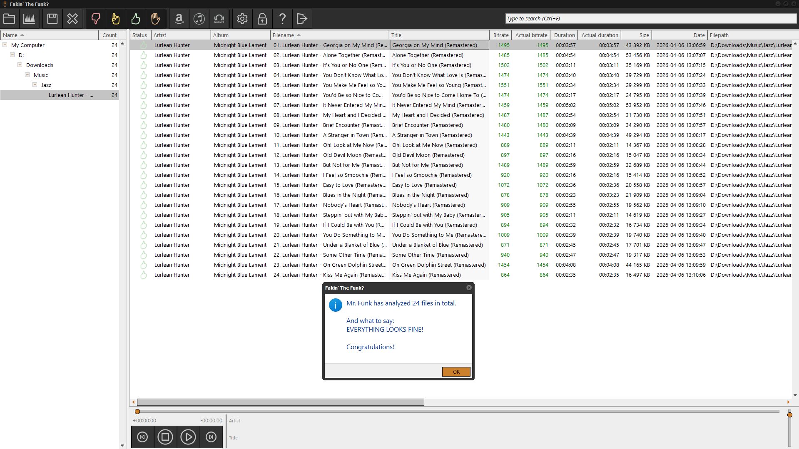Click the search input field
Screen dimensions: 799x449
pos(650,19)
